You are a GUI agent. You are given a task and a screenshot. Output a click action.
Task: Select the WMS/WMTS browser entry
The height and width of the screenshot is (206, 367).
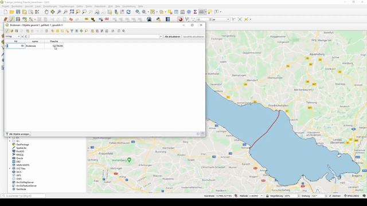tap(23, 165)
